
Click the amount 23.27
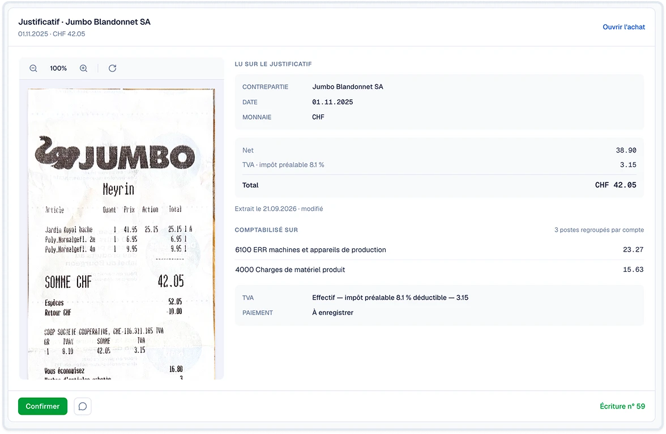tap(633, 250)
